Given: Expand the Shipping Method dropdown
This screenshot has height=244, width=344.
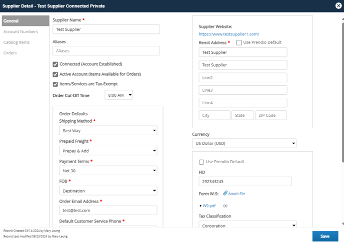Looking at the screenshot, I should point(108,131).
